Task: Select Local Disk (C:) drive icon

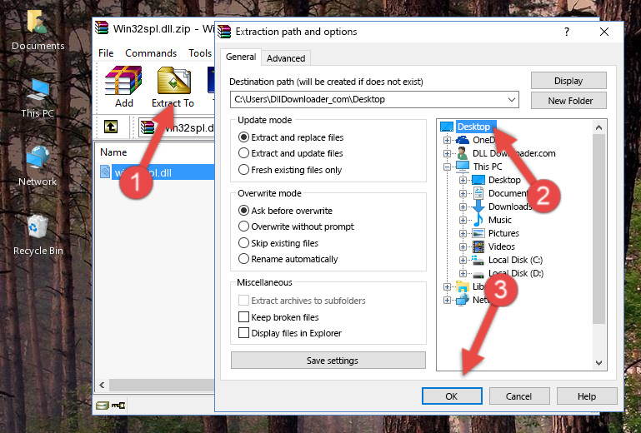Action: 478,260
